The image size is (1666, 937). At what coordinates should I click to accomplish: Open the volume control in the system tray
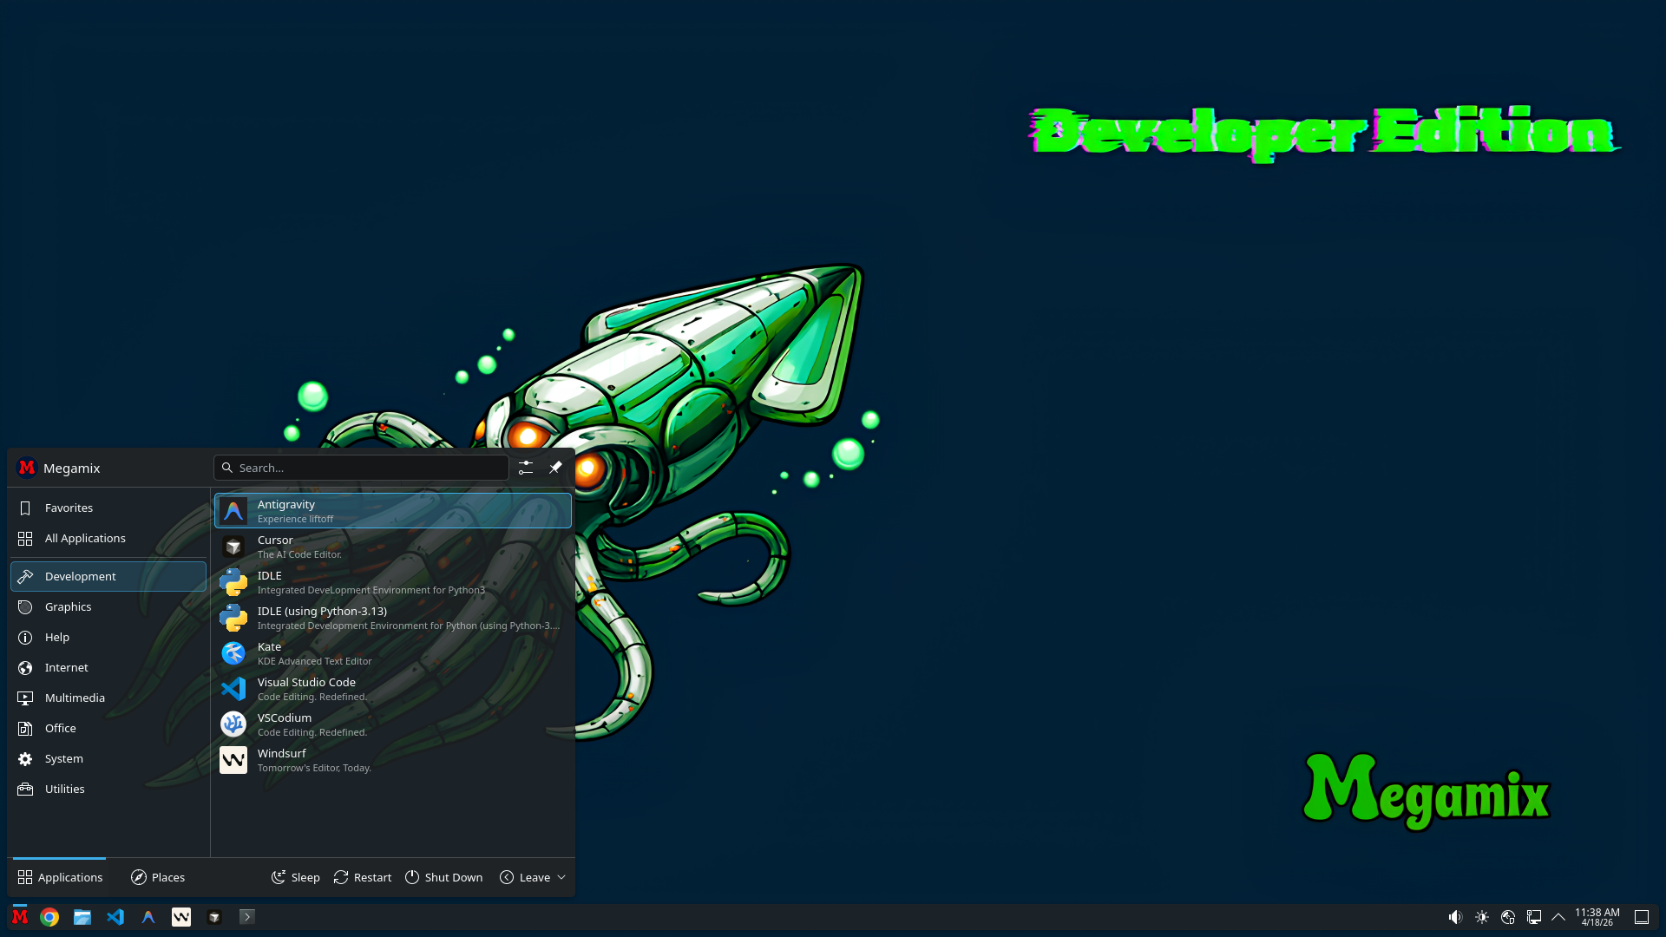pyautogui.click(x=1456, y=916)
